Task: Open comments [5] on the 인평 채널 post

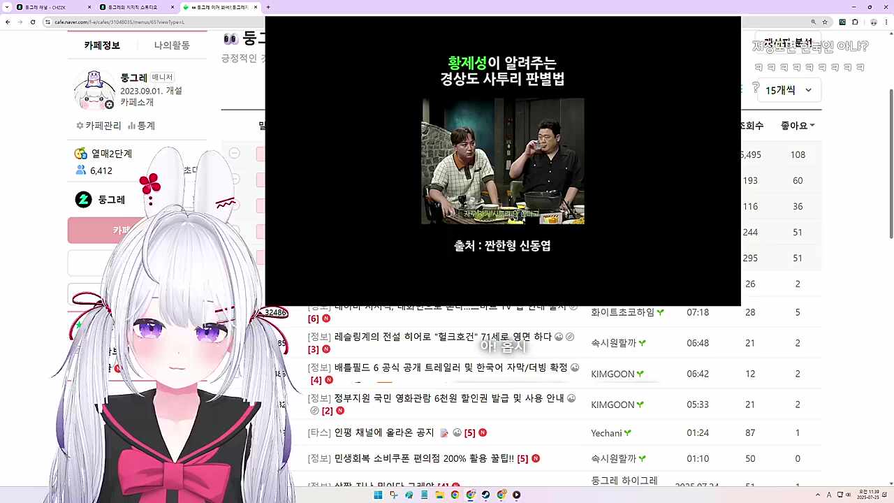Action: [x=470, y=433]
